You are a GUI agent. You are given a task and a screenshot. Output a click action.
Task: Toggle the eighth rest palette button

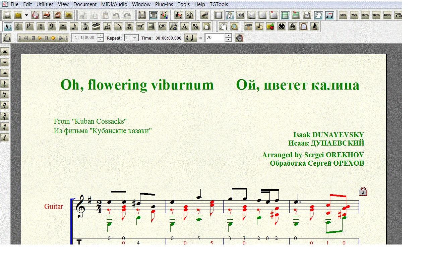click(5, 95)
